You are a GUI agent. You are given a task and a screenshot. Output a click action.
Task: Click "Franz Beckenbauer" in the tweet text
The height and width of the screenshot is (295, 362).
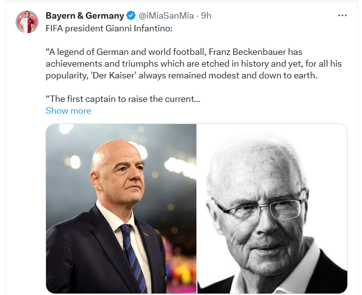coord(235,52)
